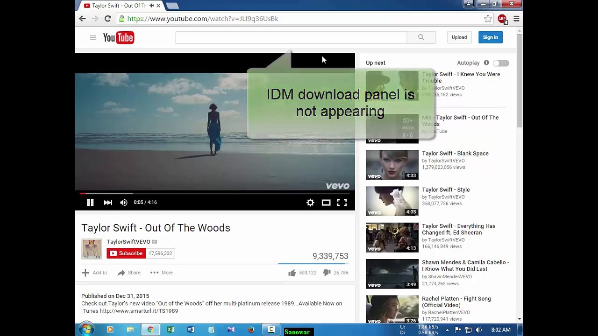Click the address bar URL
This screenshot has width=598, height=336.
pos(203,19)
